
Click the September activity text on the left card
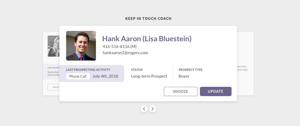[x=53, y=72]
